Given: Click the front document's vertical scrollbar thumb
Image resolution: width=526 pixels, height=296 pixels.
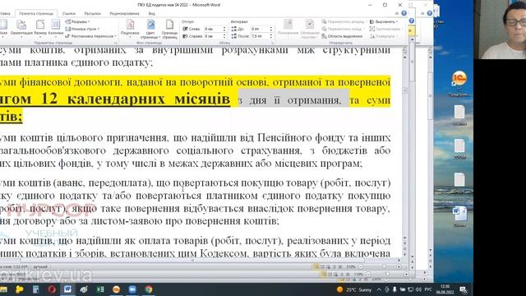Looking at the screenshot, I should [x=404, y=90].
